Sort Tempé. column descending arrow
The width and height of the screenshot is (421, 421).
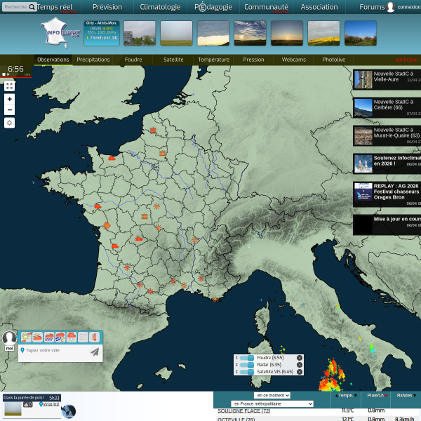click(x=356, y=395)
